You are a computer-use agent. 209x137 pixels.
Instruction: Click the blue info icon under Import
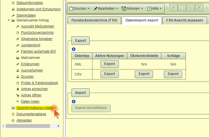coord(73,102)
